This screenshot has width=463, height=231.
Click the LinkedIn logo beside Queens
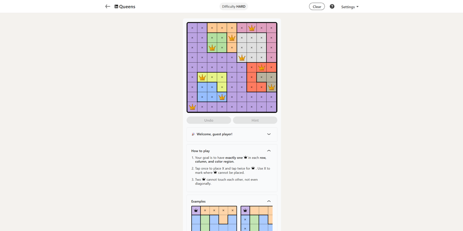(116, 6)
